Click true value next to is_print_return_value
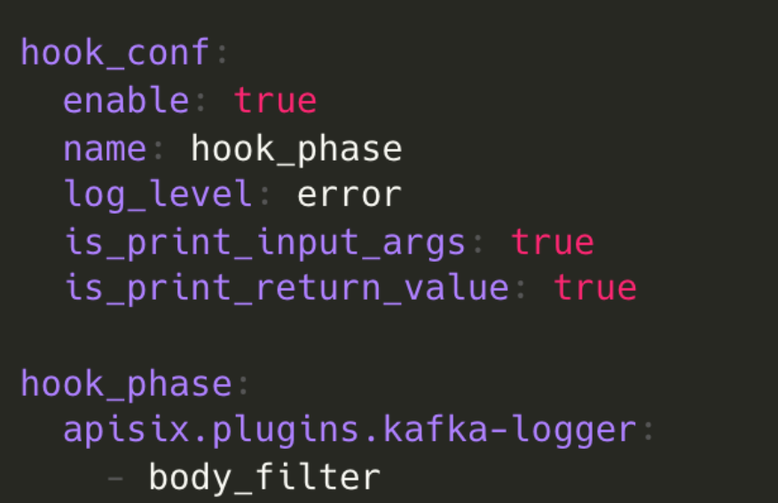778x503 pixels. click(595, 288)
